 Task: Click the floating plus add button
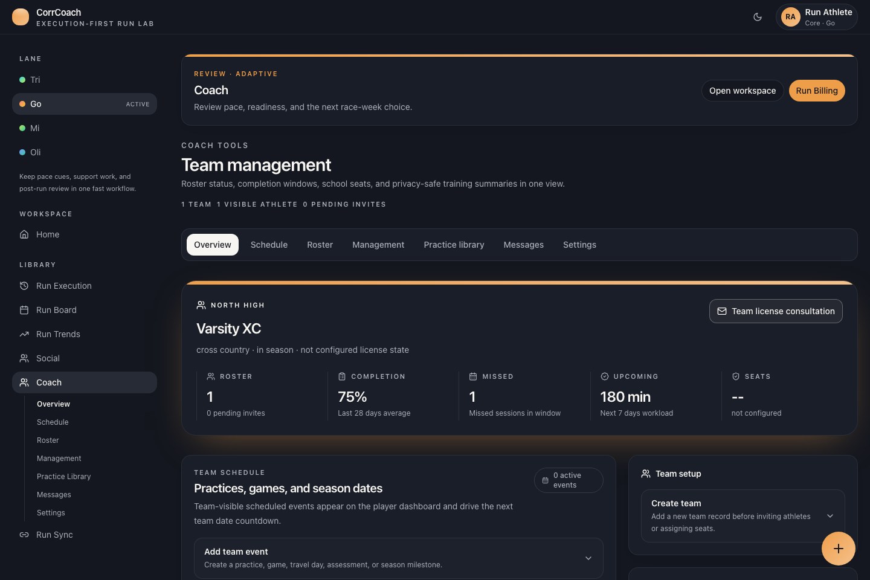(x=839, y=549)
